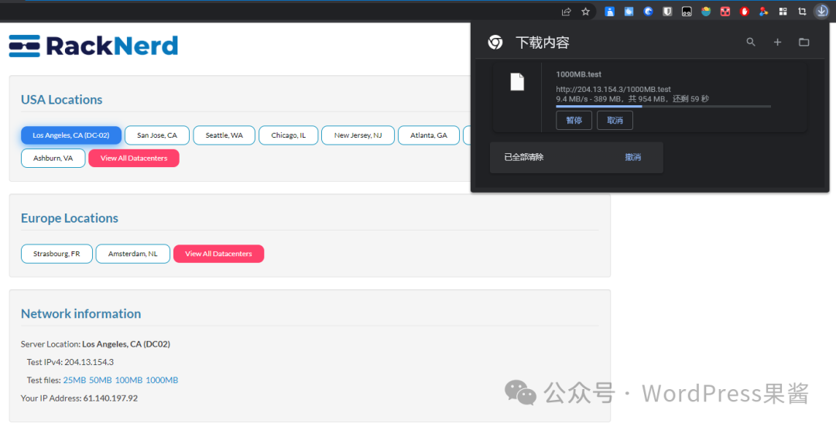Toggle the Chrome downloads toolbar button
836x427 pixels.
pos(821,11)
